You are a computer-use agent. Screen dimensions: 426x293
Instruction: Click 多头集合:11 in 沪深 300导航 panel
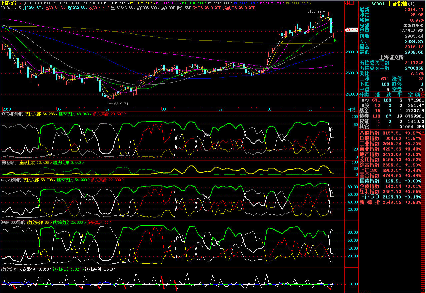point(98,222)
